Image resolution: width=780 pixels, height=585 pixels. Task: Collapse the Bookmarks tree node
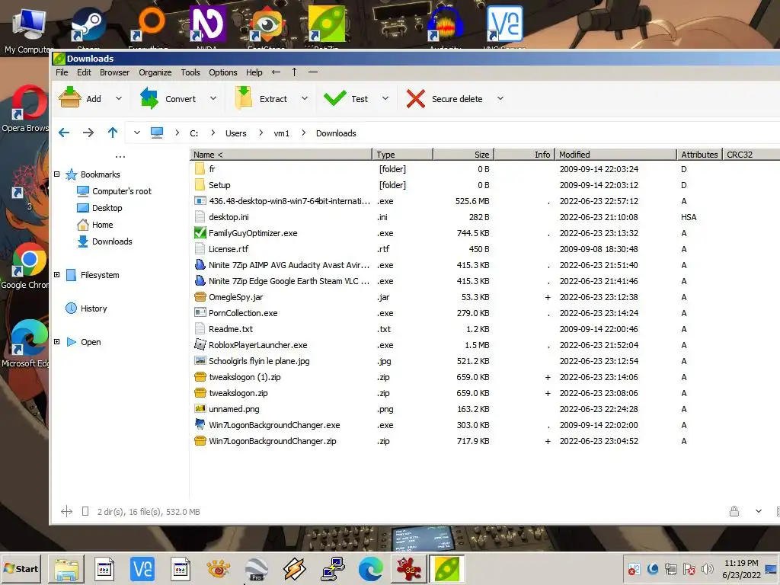point(56,174)
